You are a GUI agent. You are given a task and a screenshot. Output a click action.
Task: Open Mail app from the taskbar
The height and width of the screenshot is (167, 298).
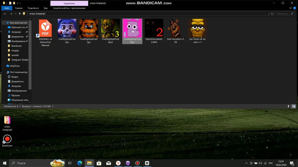click(x=109, y=163)
